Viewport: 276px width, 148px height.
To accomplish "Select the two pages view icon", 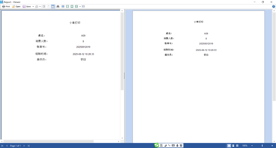I will pyautogui.click(x=72, y=6).
